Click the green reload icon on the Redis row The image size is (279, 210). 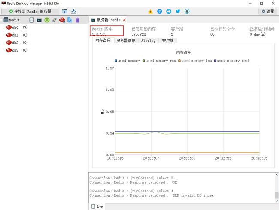point(47,20)
